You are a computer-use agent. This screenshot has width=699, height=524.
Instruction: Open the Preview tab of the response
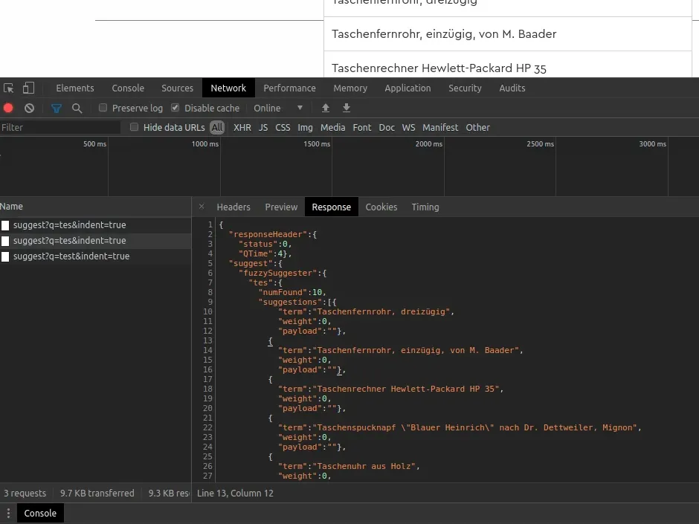click(281, 207)
